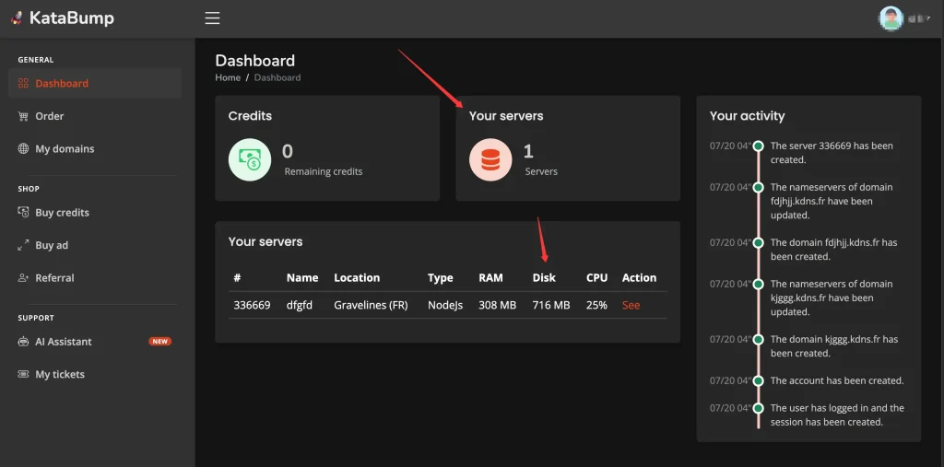This screenshot has height=467, width=944.
Task: Go to My domains page
Action: pos(95,148)
